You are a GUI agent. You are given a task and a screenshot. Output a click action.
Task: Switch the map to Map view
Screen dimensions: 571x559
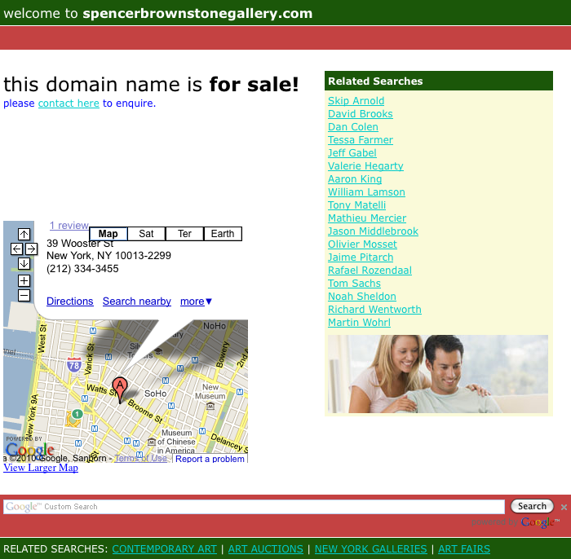pos(108,234)
